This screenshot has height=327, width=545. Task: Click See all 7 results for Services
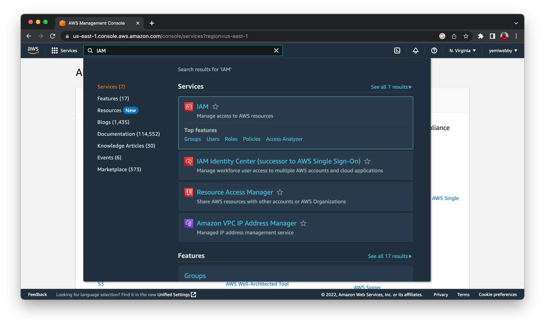pyautogui.click(x=391, y=87)
